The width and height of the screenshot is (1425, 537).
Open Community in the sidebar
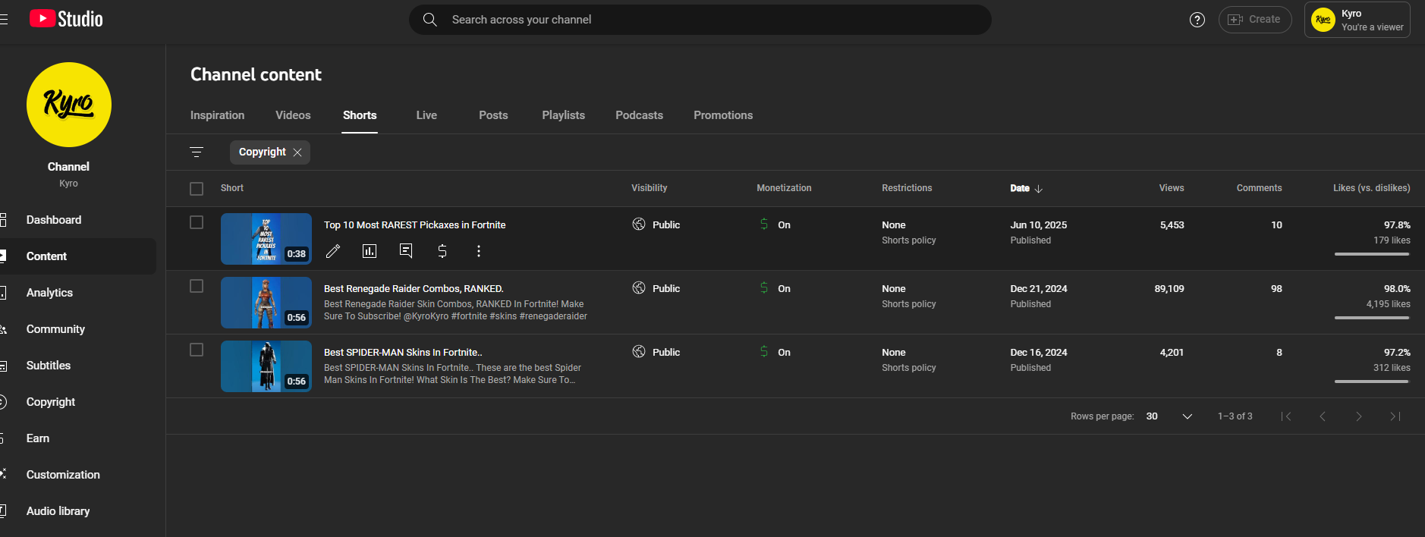78,329
